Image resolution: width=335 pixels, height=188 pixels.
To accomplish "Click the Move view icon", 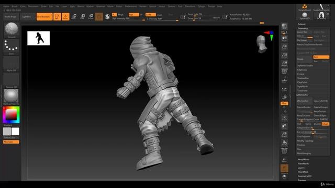I will (x=284, y=126).
